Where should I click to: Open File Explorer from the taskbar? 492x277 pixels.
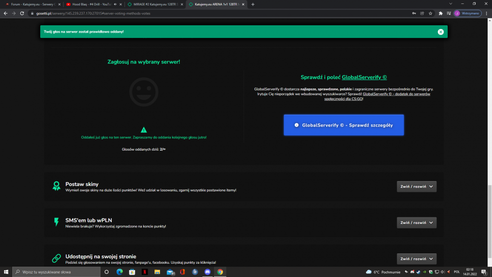click(x=157, y=272)
